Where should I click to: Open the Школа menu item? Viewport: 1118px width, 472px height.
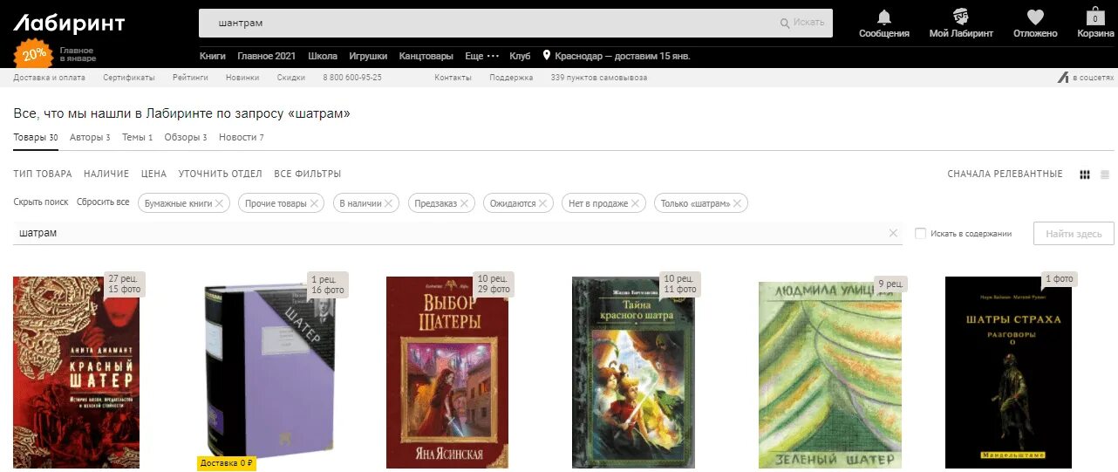pos(323,56)
